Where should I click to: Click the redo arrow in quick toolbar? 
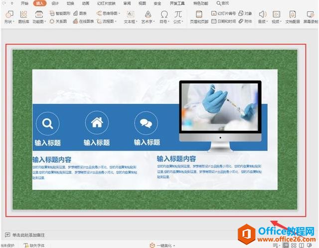4,3
